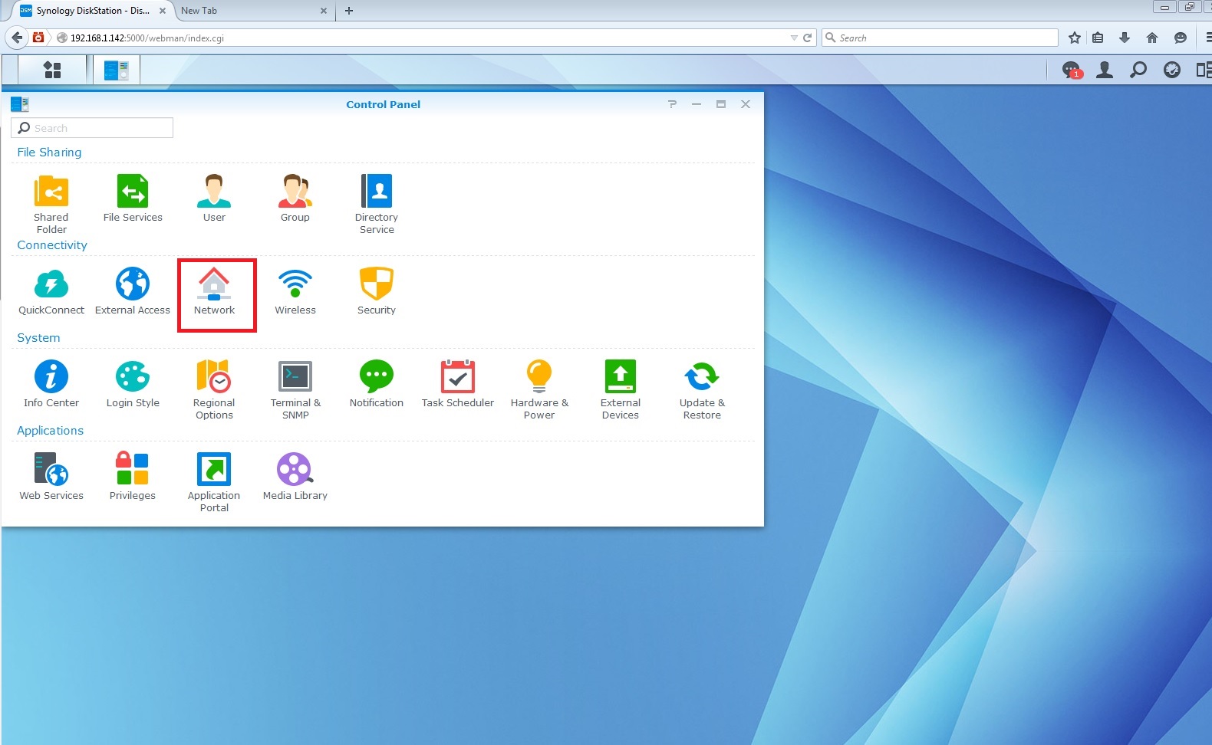Viewport: 1212px width, 745px height.
Task: Open the Info Center
Action: click(51, 385)
